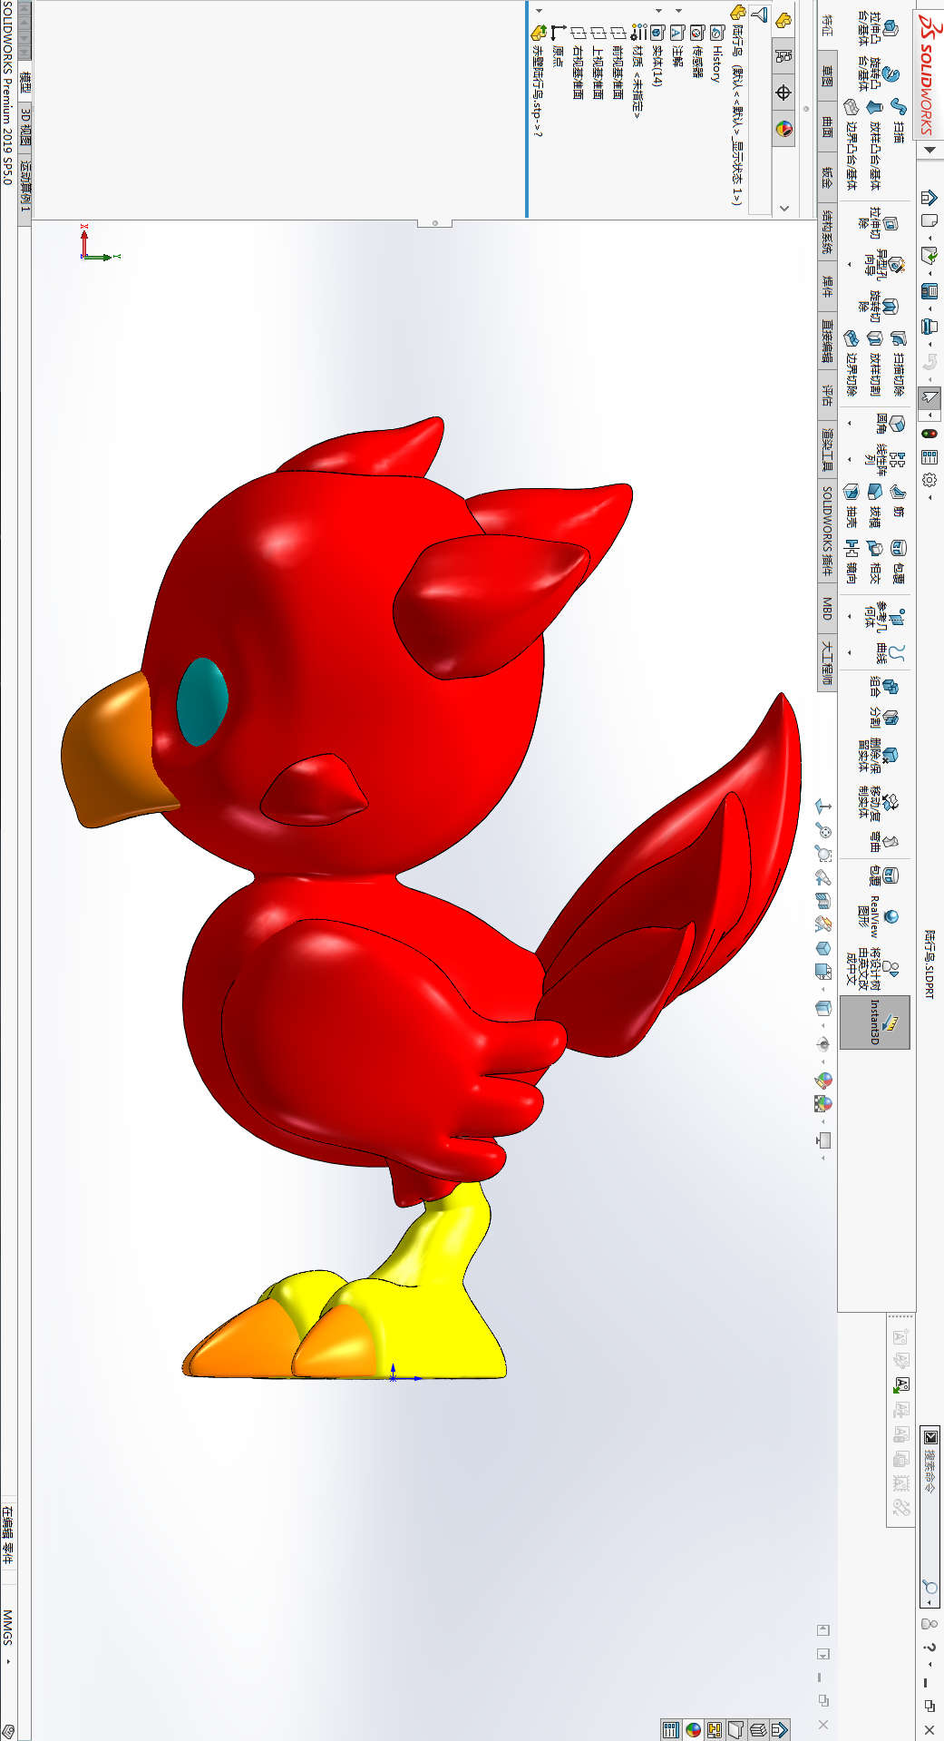The height and width of the screenshot is (1741, 944).
Task: Open the 3D 视图 bottom tab
Action: click(x=25, y=127)
